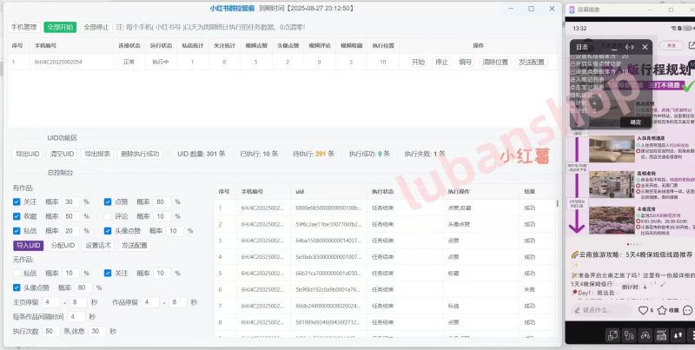Toggle 头像点赞 checkbox under 有作品

[x=108, y=231]
